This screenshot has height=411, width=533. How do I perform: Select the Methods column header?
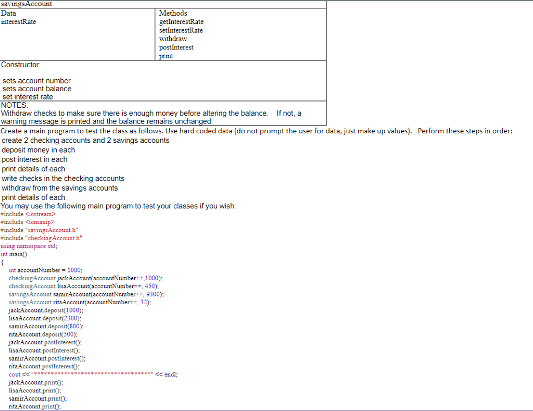tap(173, 13)
